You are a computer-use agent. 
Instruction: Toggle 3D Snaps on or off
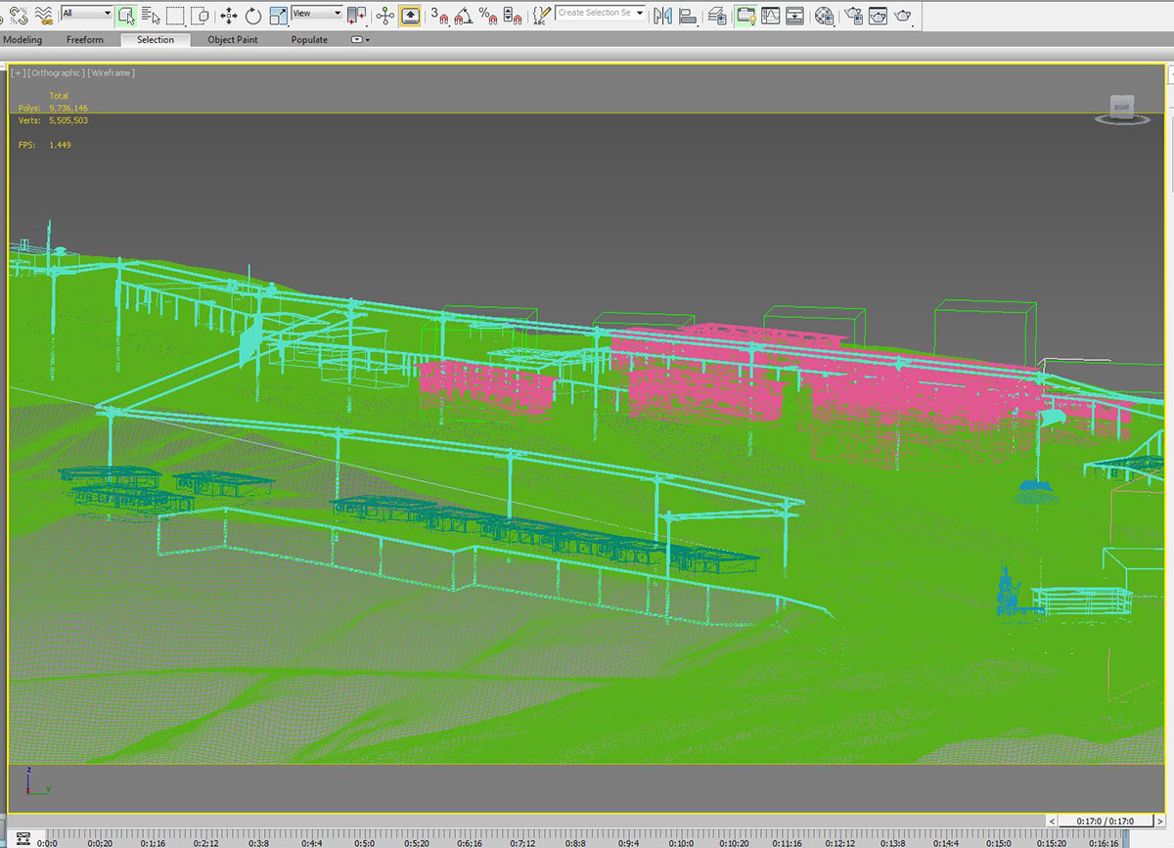[438, 15]
